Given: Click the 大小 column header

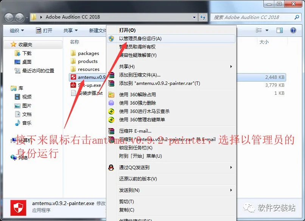Looking at the screenshot, I should 264,42.
